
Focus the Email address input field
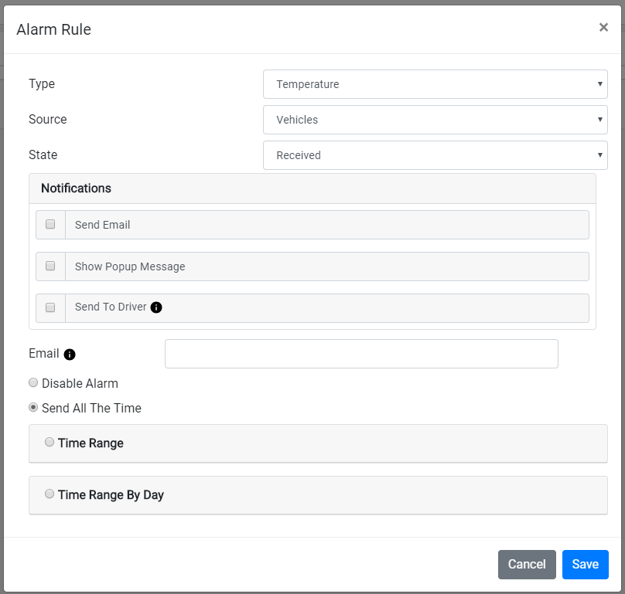[x=361, y=354]
